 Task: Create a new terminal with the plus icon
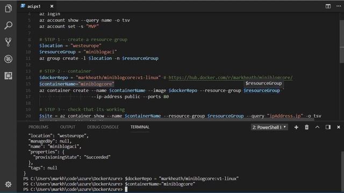point(296,127)
